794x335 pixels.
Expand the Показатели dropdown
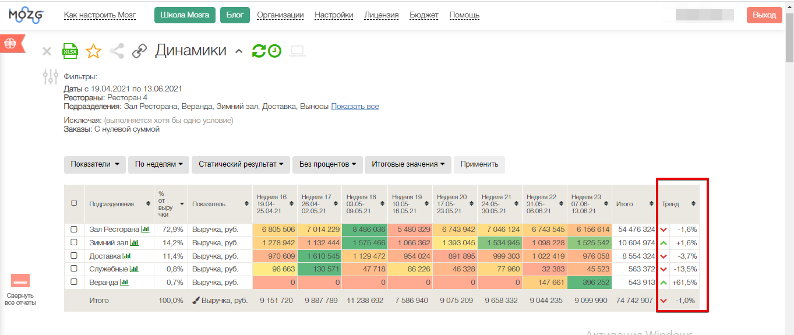(x=95, y=164)
